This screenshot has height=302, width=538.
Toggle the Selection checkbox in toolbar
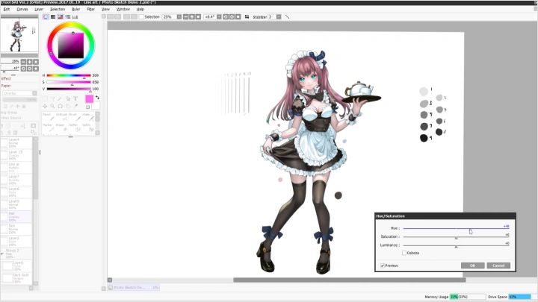click(141, 16)
